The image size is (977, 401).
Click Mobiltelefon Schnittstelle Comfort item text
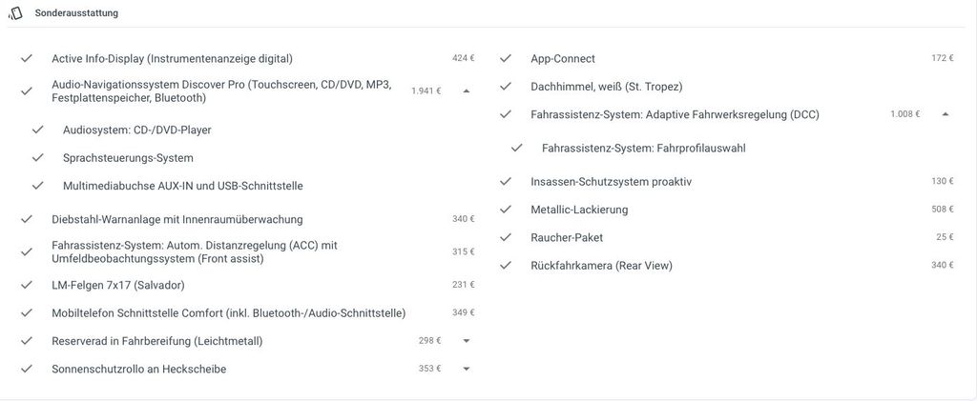tap(229, 312)
